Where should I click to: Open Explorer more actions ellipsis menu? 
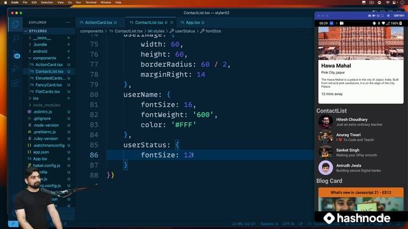pyautogui.click(x=68, y=23)
